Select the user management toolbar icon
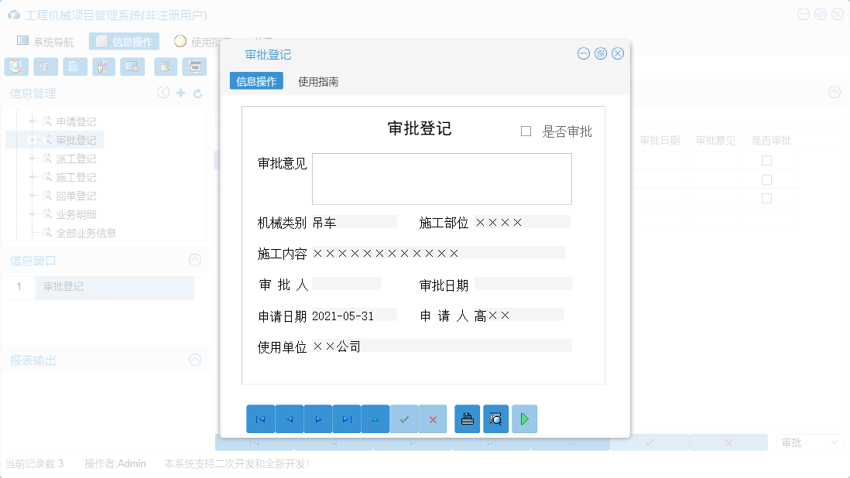Viewport: 850px width, 478px height. (x=103, y=67)
